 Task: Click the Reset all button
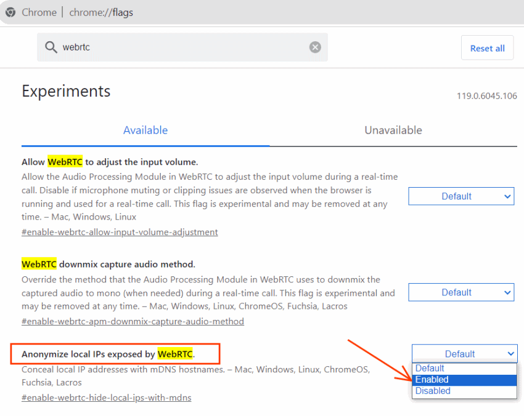(487, 48)
